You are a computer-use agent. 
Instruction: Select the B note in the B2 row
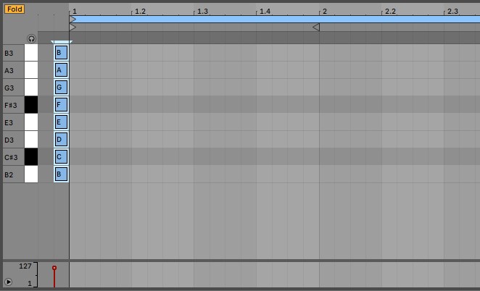(x=61, y=174)
